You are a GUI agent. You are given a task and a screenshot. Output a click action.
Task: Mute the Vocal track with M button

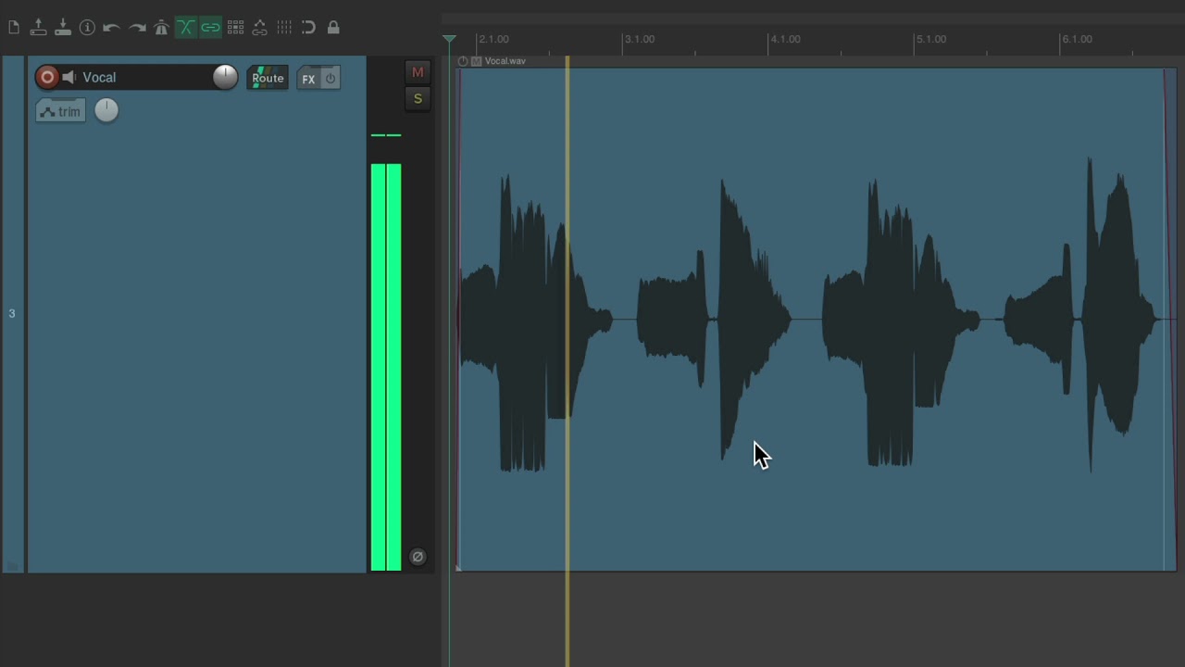[x=418, y=72]
